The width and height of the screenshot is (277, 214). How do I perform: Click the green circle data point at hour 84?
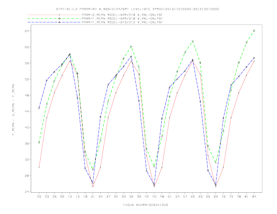(x=254, y=31)
